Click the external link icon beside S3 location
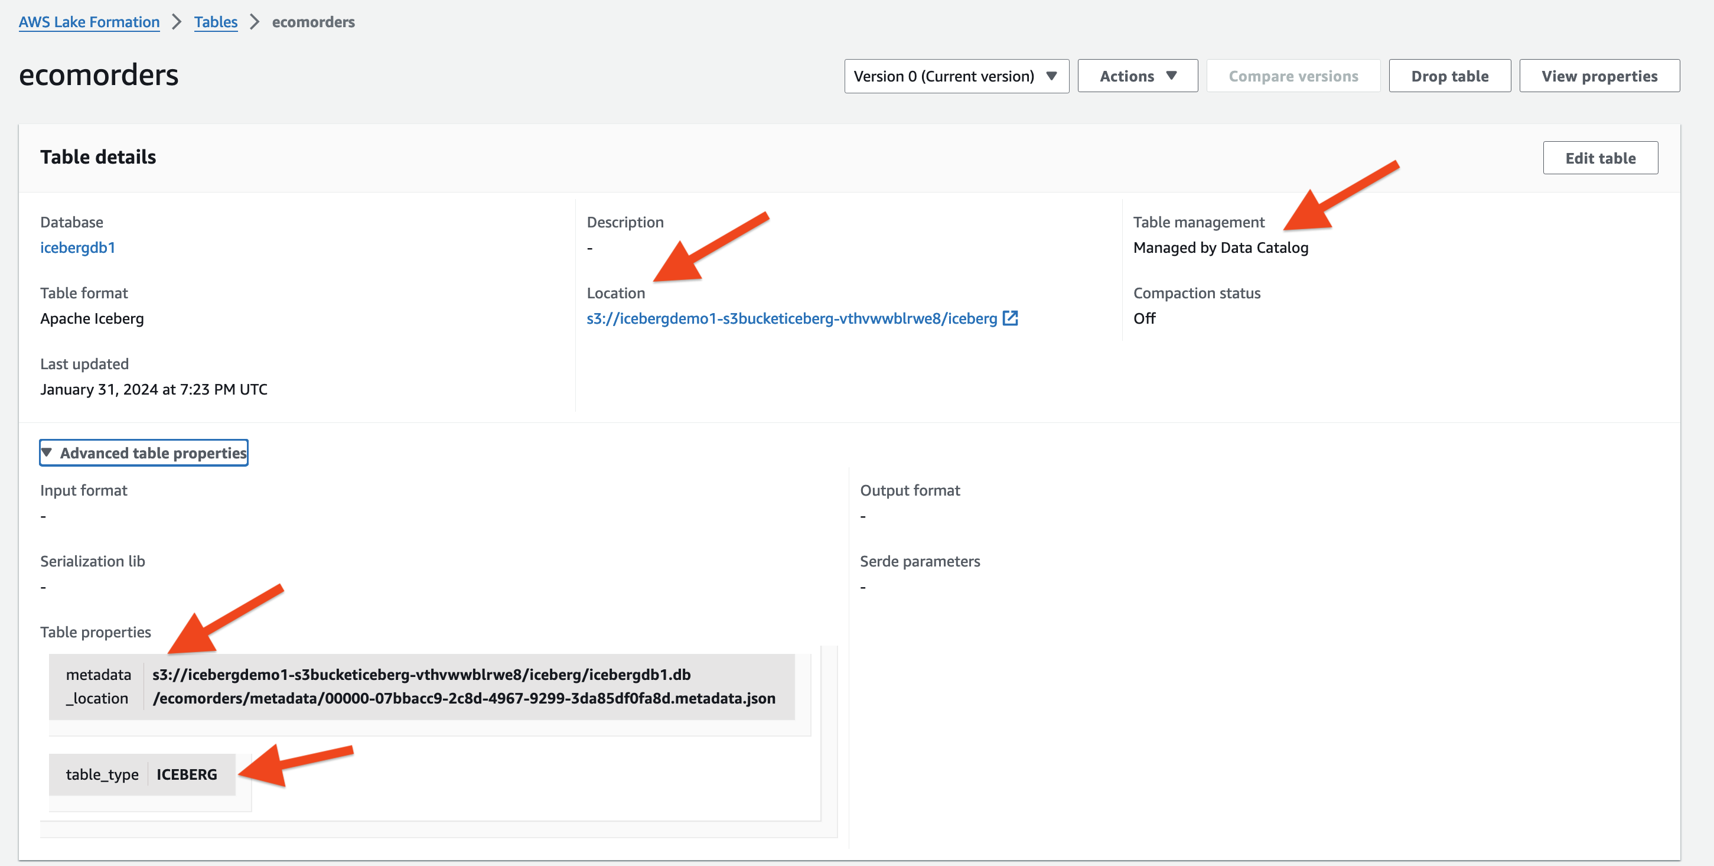 click(1010, 318)
